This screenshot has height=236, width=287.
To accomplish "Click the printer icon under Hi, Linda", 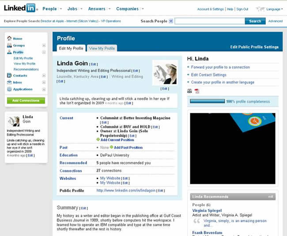I will pos(189,91).
